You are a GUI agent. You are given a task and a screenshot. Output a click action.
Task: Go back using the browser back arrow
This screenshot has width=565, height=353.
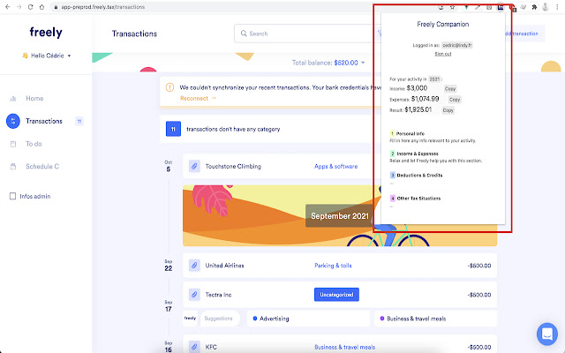pos(8,7)
